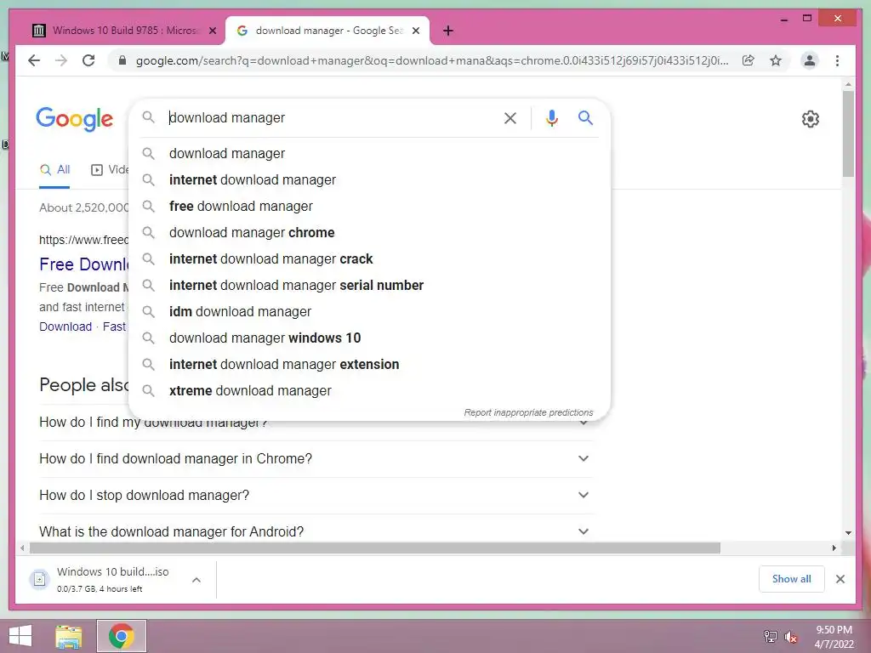Screen dimensions: 871x653
Task: Select the All results tab
Action: pyautogui.click(x=54, y=170)
